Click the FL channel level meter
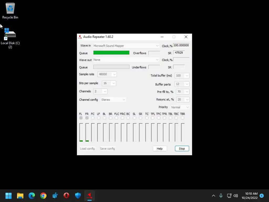This screenshot has width=269, height=202. click(x=81, y=132)
